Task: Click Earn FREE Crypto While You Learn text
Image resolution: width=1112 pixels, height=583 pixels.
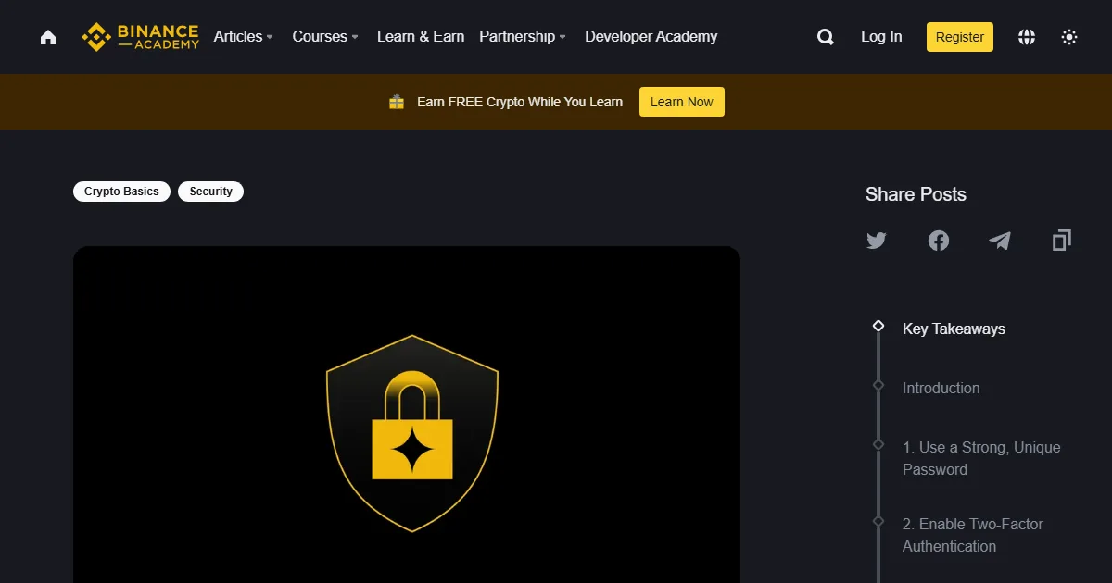Action: coord(520,102)
